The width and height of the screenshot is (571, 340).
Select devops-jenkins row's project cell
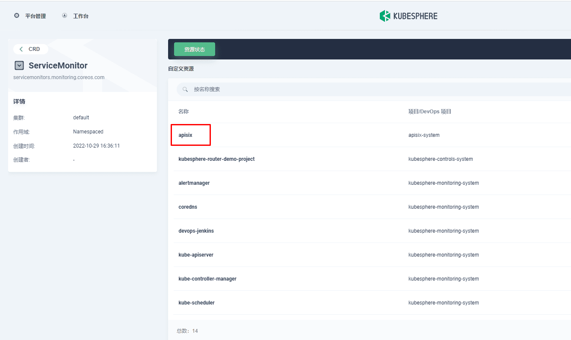444,231
